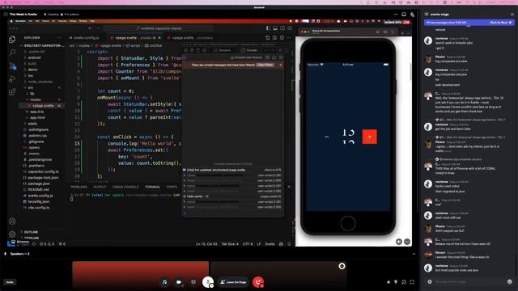Click Leave the Stage button
Image resolution: width=518 pixels, height=291 pixels.
[233, 282]
